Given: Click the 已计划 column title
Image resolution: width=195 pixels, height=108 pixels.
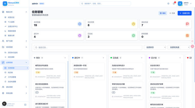Looking at the screenshot, I should point(154,58).
